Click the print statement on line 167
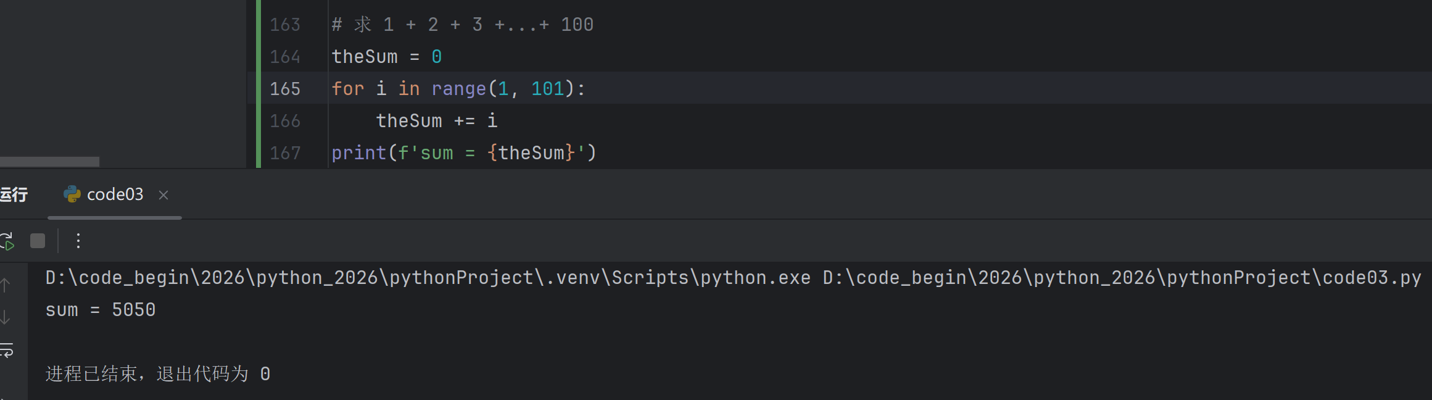1432x400 pixels. click(464, 153)
